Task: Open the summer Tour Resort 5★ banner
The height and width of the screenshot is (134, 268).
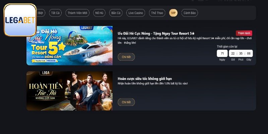Action: [x=70, y=46]
